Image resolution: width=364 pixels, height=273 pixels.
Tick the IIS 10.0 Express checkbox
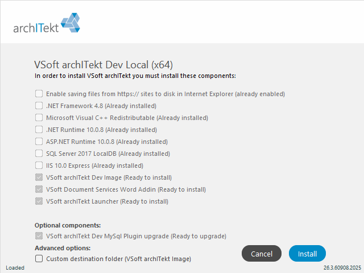[x=39, y=166]
